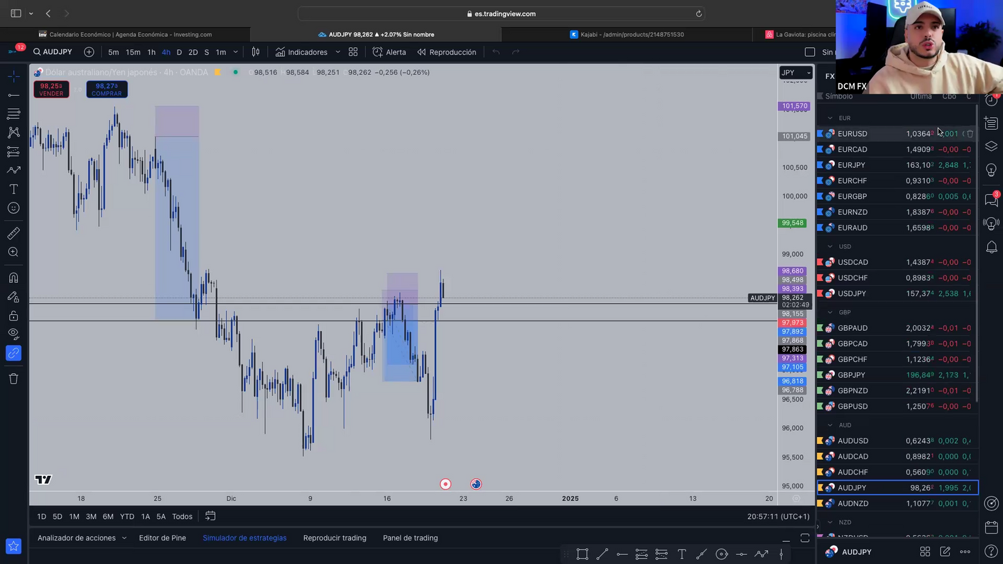Toggle lock all drawings padlock
This screenshot has width=1003, height=564.
tap(13, 316)
